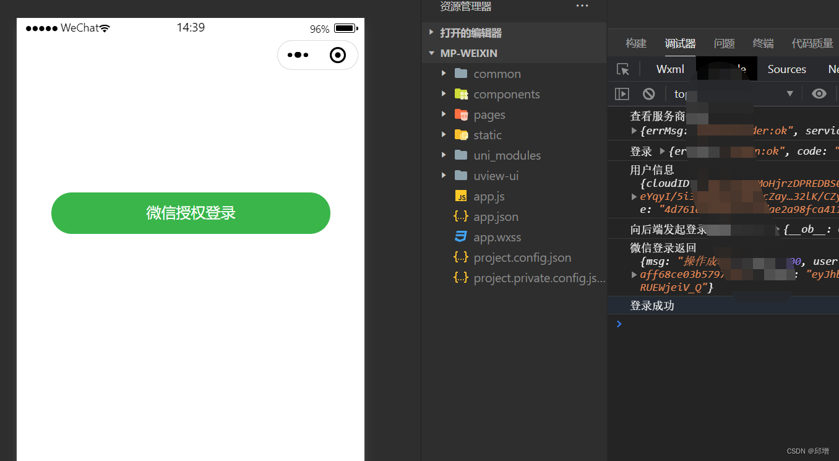Expand the 登录 log object arrow
Viewport: 839px width, 461px height.
pyautogui.click(x=663, y=151)
